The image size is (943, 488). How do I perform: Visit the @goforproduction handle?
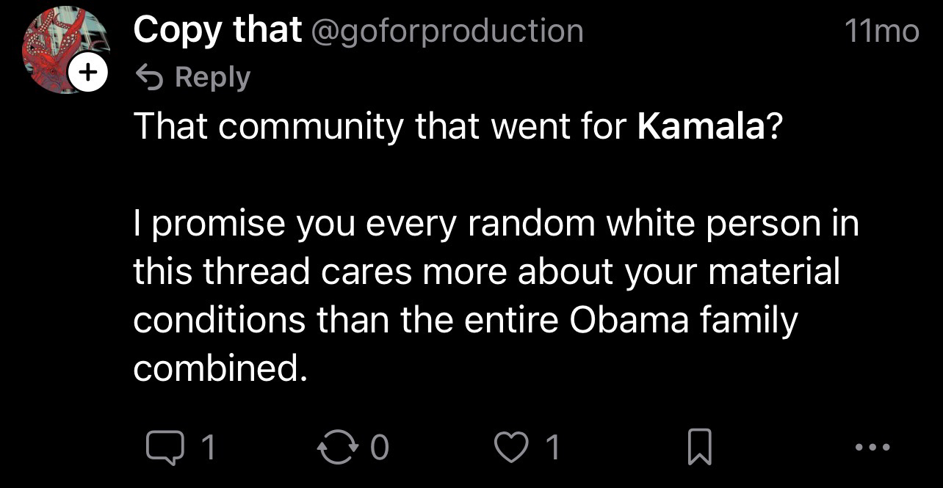(447, 30)
